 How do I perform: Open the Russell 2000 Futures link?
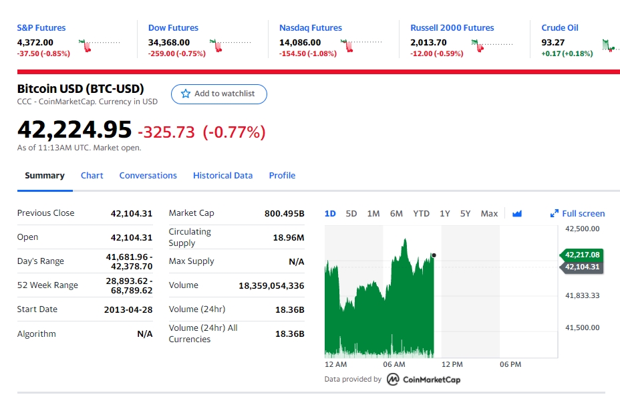452,27
